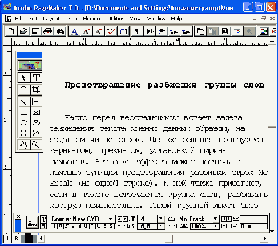Open the Window menu
The image size is (278, 246).
point(156,18)
